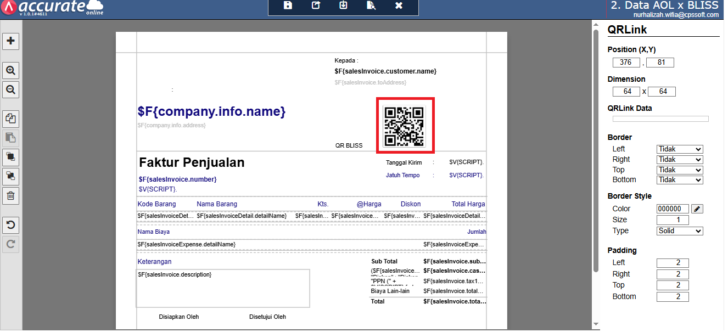Open the Border Left dropdown

pos(680,149)
